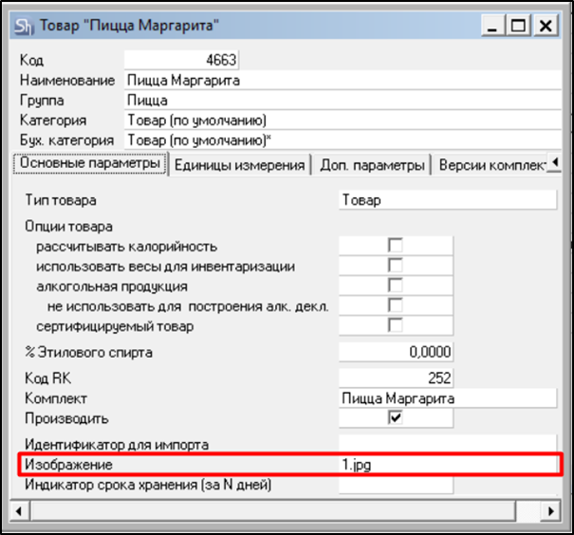574x535 pixels.
Task: Click left arrow of horizontal scrollbar
Action: (17, 511)
